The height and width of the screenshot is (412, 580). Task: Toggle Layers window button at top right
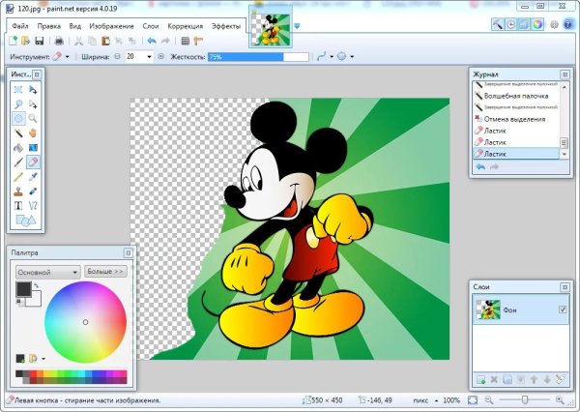pyautogui.click(x=524, y=25)
